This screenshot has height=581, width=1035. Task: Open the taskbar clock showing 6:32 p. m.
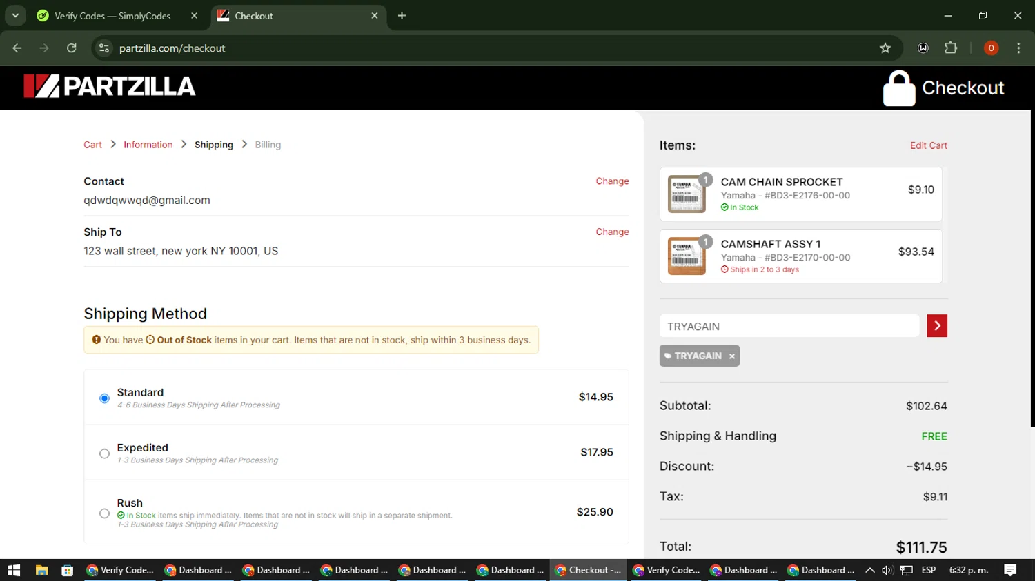pyautogui.click(x=969, y=570)
